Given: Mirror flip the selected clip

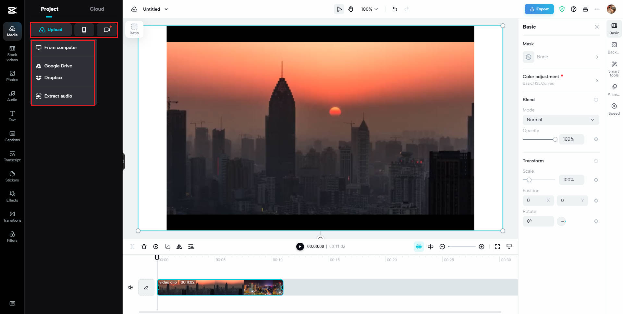Looking at the screenshot, I should click(179, 247).
